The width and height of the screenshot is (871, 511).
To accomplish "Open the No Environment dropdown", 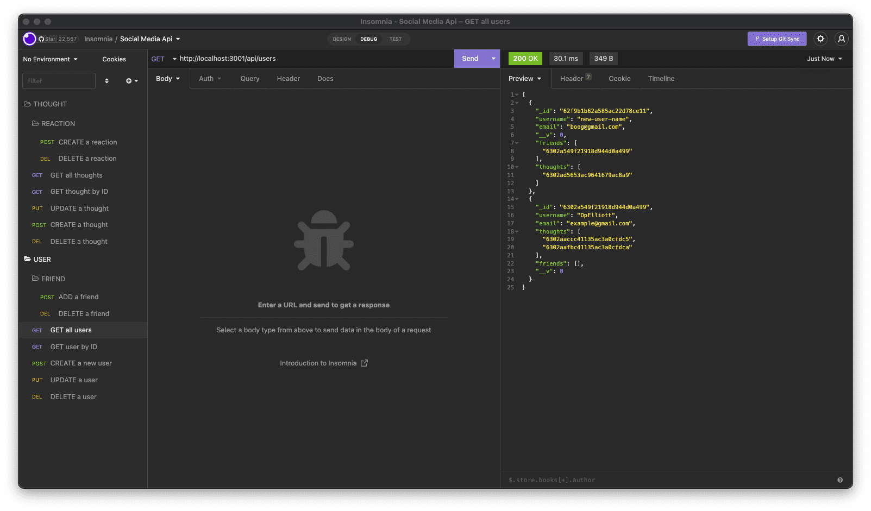I will coord(50,59).
